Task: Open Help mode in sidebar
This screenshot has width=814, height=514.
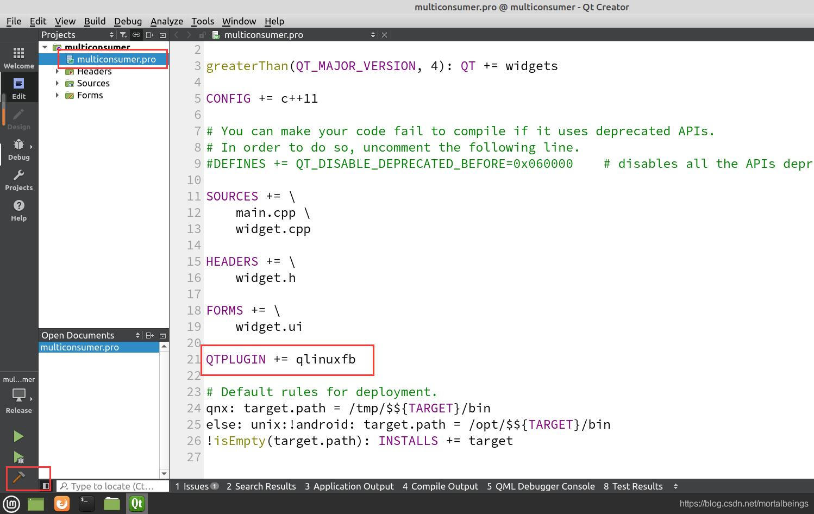Action: [18, 210]
